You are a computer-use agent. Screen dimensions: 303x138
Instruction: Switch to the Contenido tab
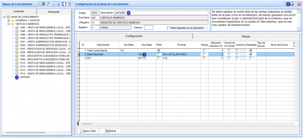19,12
